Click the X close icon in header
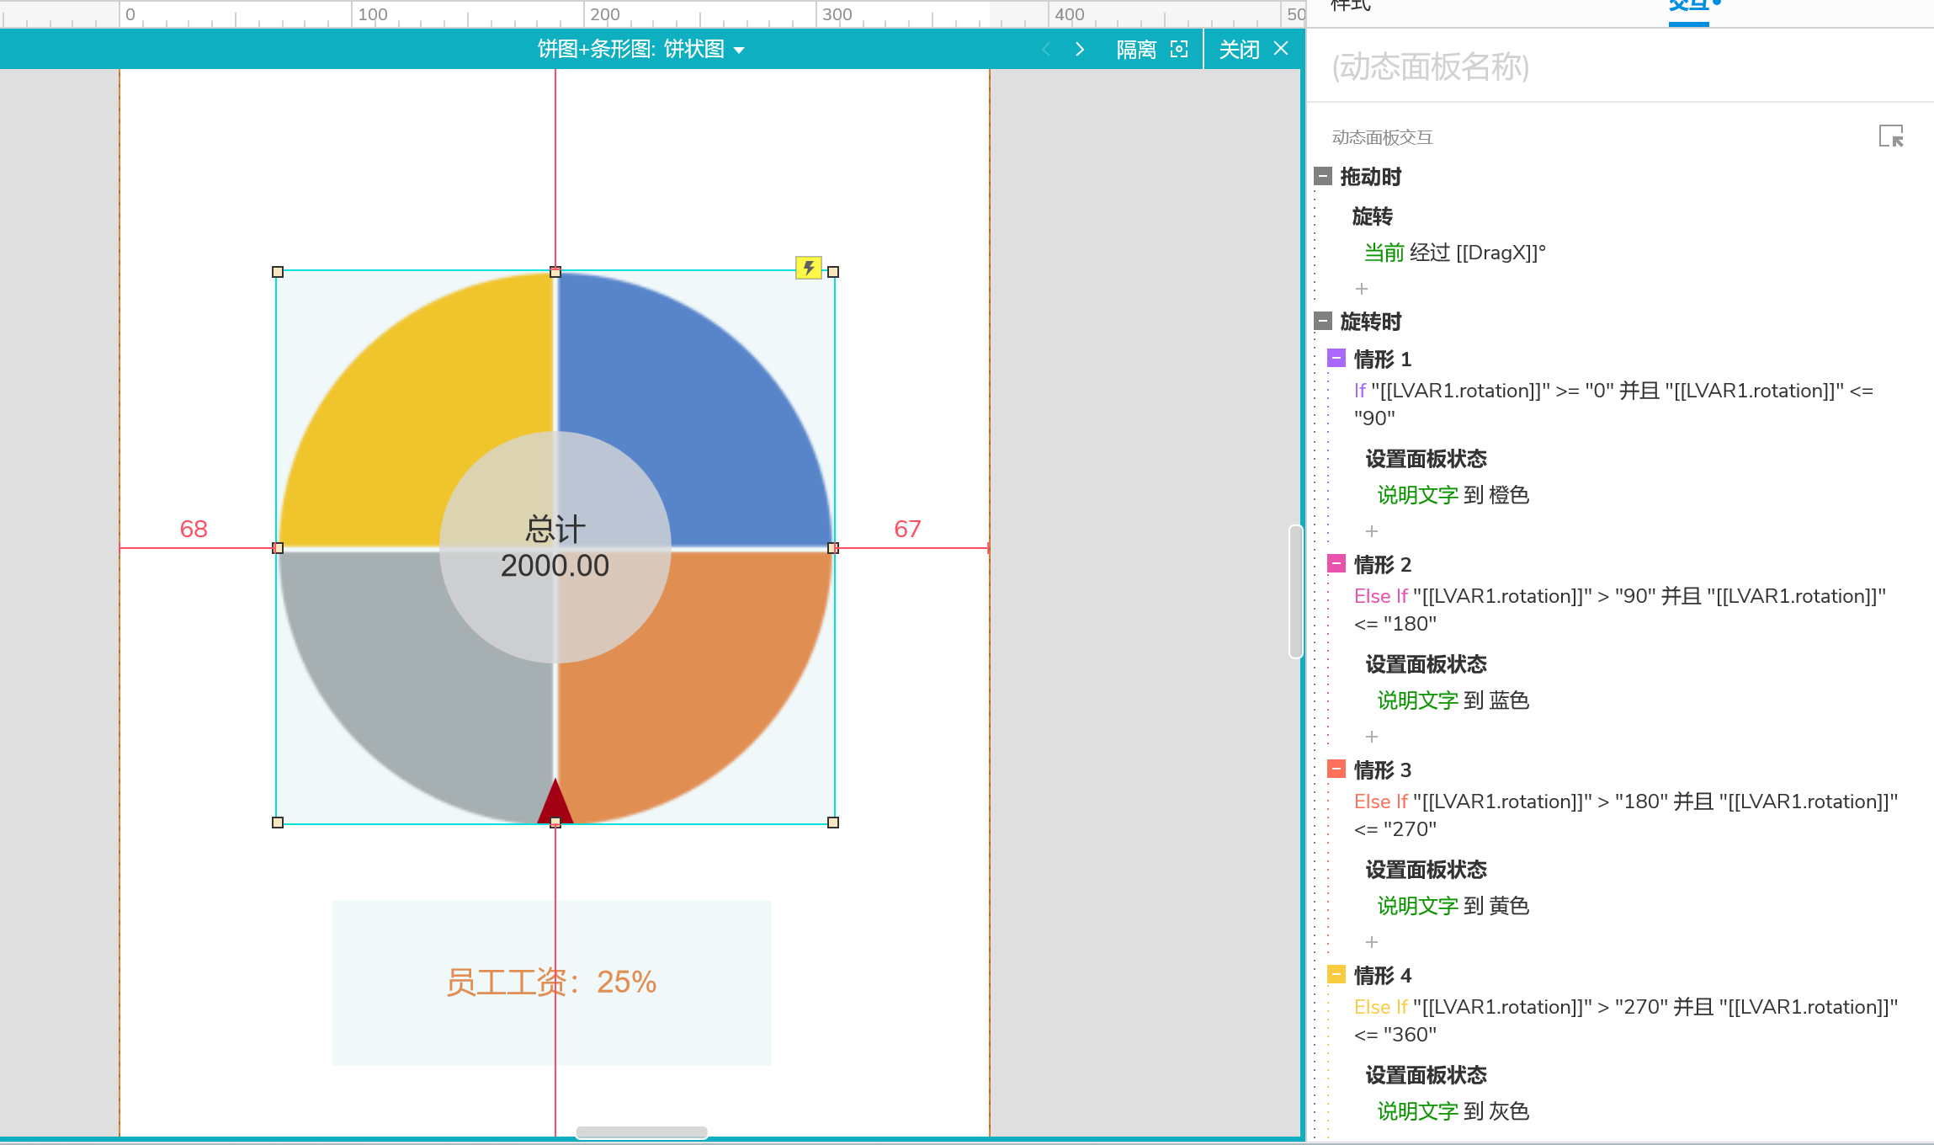 click(x=1281, y=49)
